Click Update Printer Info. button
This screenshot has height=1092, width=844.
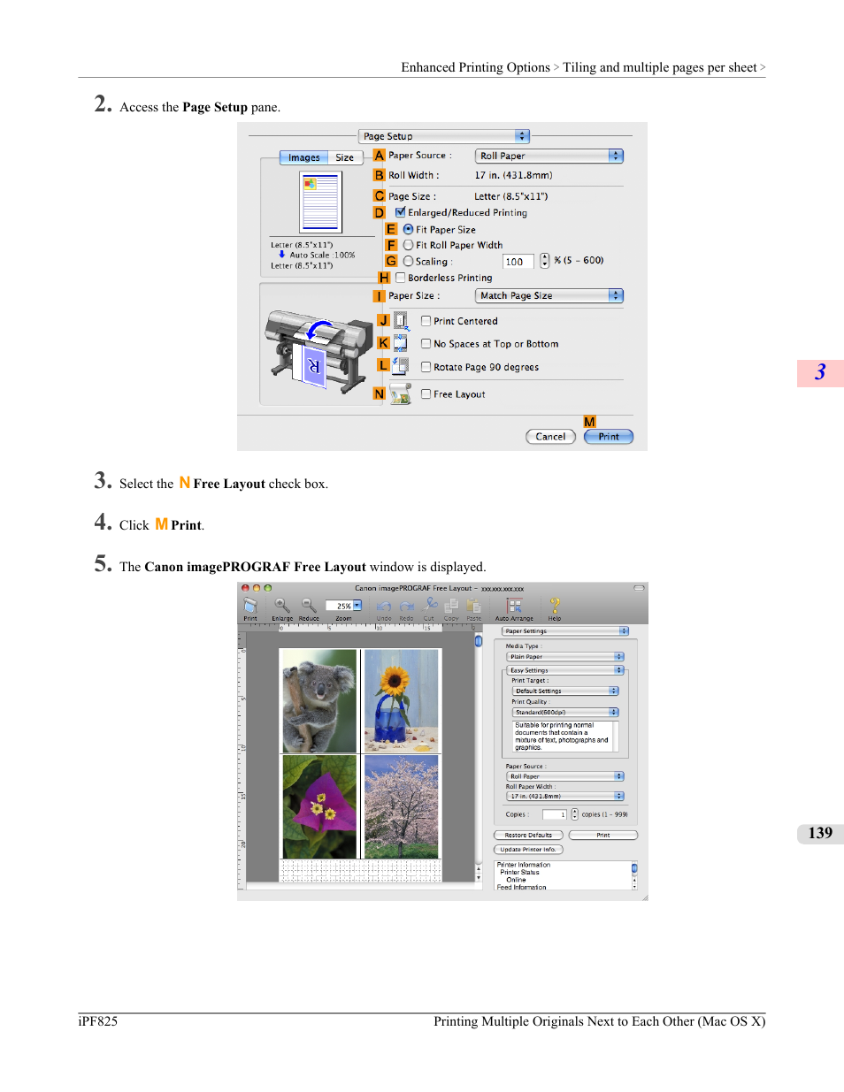[528, 850]
